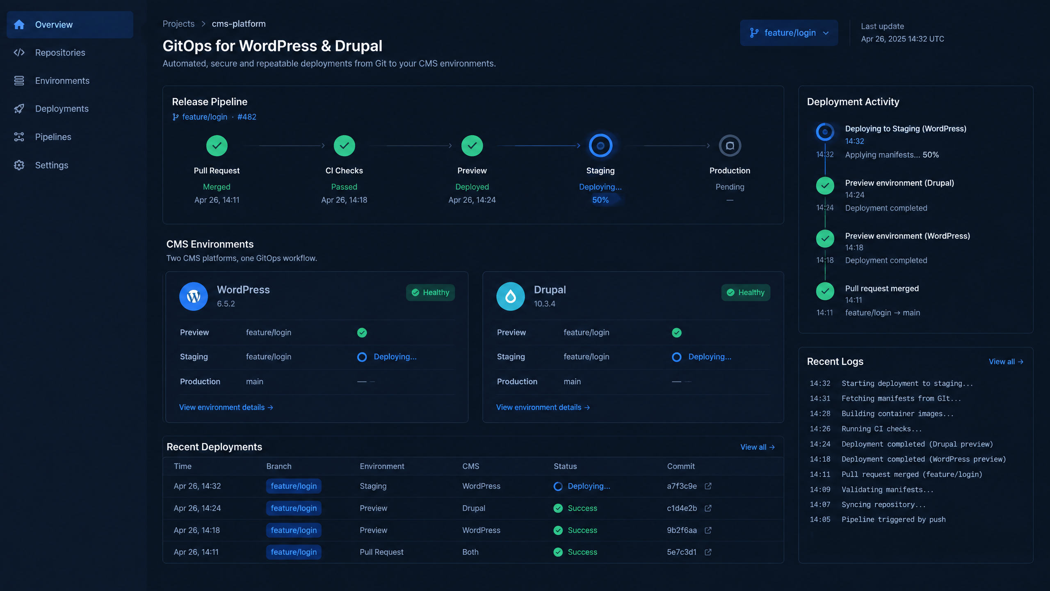Image resolution: width=1050 pixels, height=591 pixels.
Task: Click the cms-platform breadcrumb
Action: pyautogui.click(x=239, y=24)
